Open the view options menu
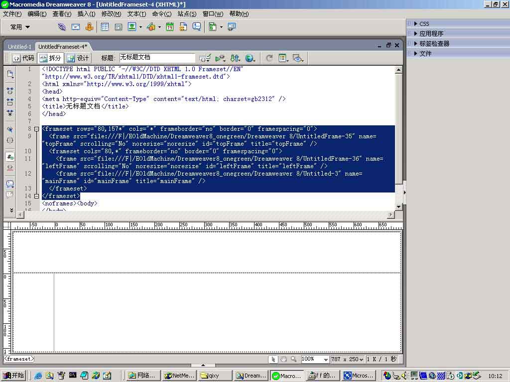Viewport: 510px width, 382px height. 283,58
